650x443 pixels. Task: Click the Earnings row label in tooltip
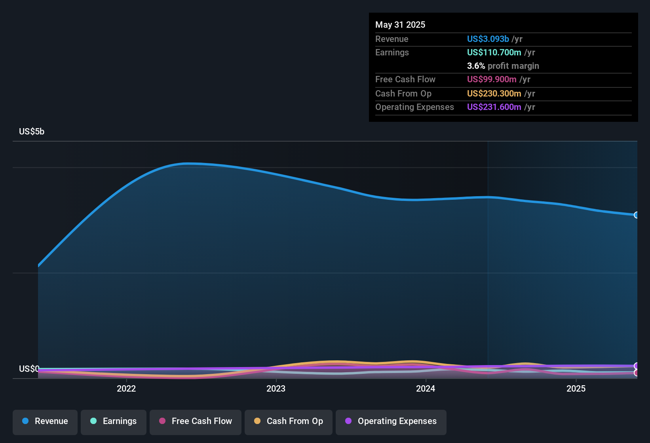(x=392, y=52)
